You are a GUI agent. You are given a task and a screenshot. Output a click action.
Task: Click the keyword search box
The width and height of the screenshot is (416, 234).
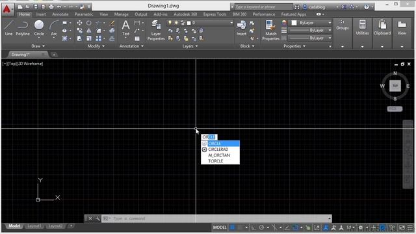(x=263, y=7)
